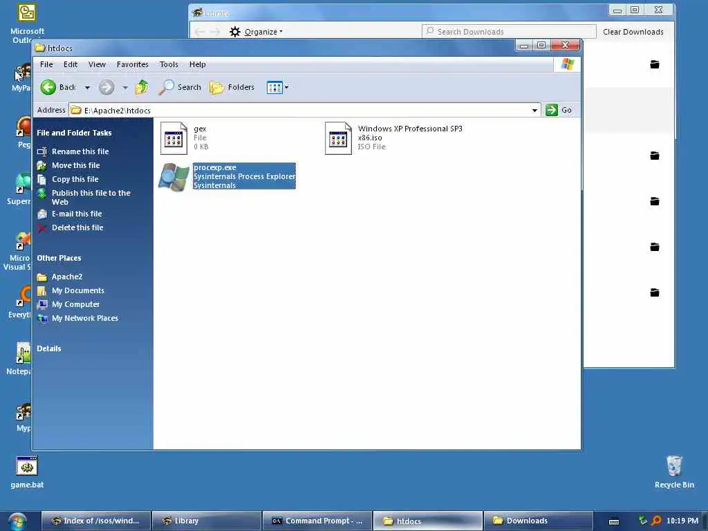Go up one folder level
The width and height of the screenshot is (708, 531).
[x=142, y=87]
